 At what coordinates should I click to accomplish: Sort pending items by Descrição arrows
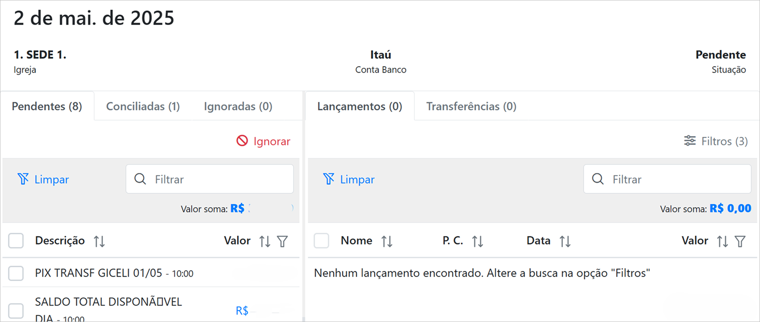tap(99, 241)
